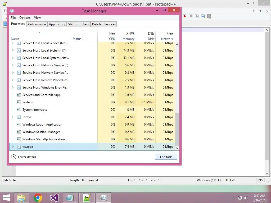Open Visual Studio from the taskbar
Screen dimensions: 271x203
(54, 198)
